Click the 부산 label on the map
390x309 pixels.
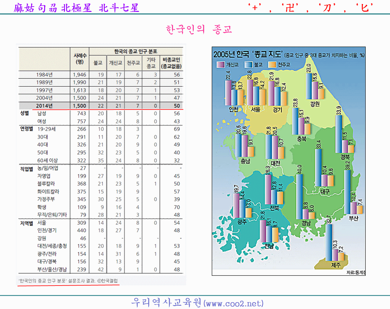pyautogui.click(x=354, y=218)
